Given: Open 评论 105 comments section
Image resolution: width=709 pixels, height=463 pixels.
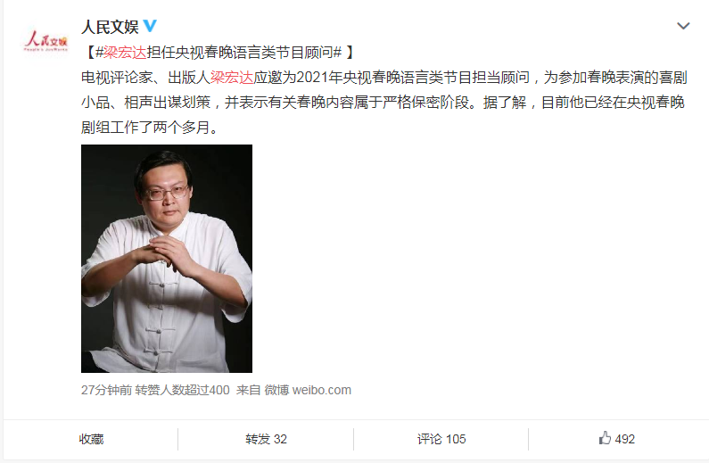Looking at the screenshot, I should click(x=441, y=439).
